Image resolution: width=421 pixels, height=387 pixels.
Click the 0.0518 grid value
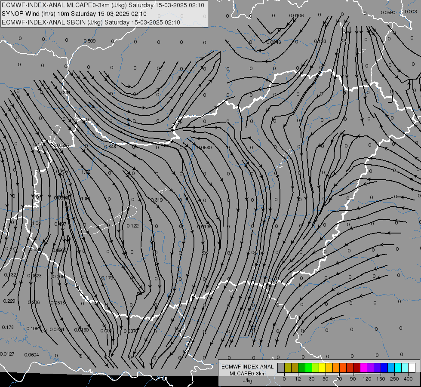pyautogui.click(x=58, y=303)
